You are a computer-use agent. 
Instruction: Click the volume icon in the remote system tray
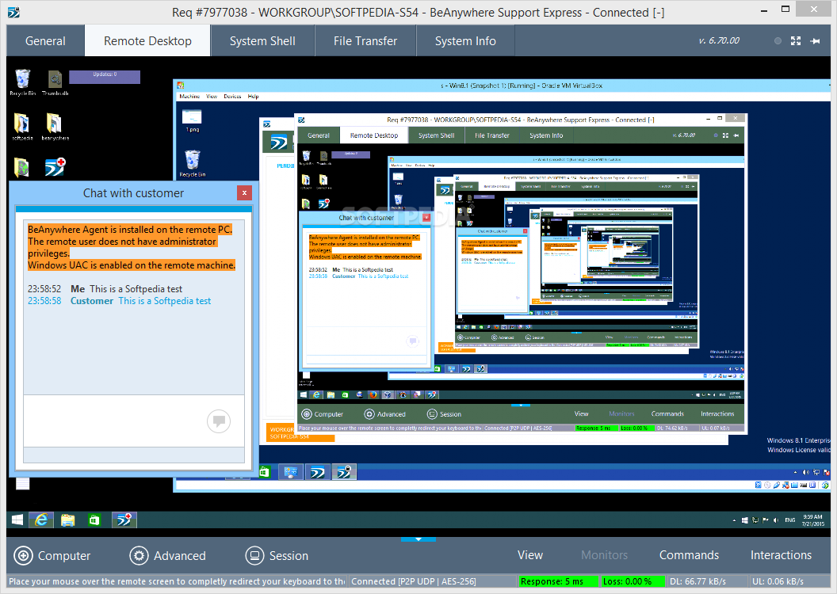pyautogui.click(x=775, y=520)
